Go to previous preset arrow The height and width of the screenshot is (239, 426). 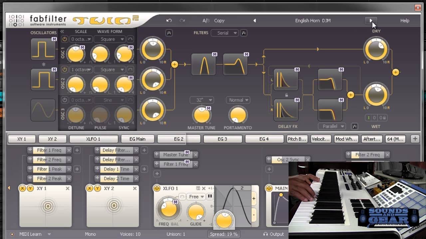[x=255, y=21]
